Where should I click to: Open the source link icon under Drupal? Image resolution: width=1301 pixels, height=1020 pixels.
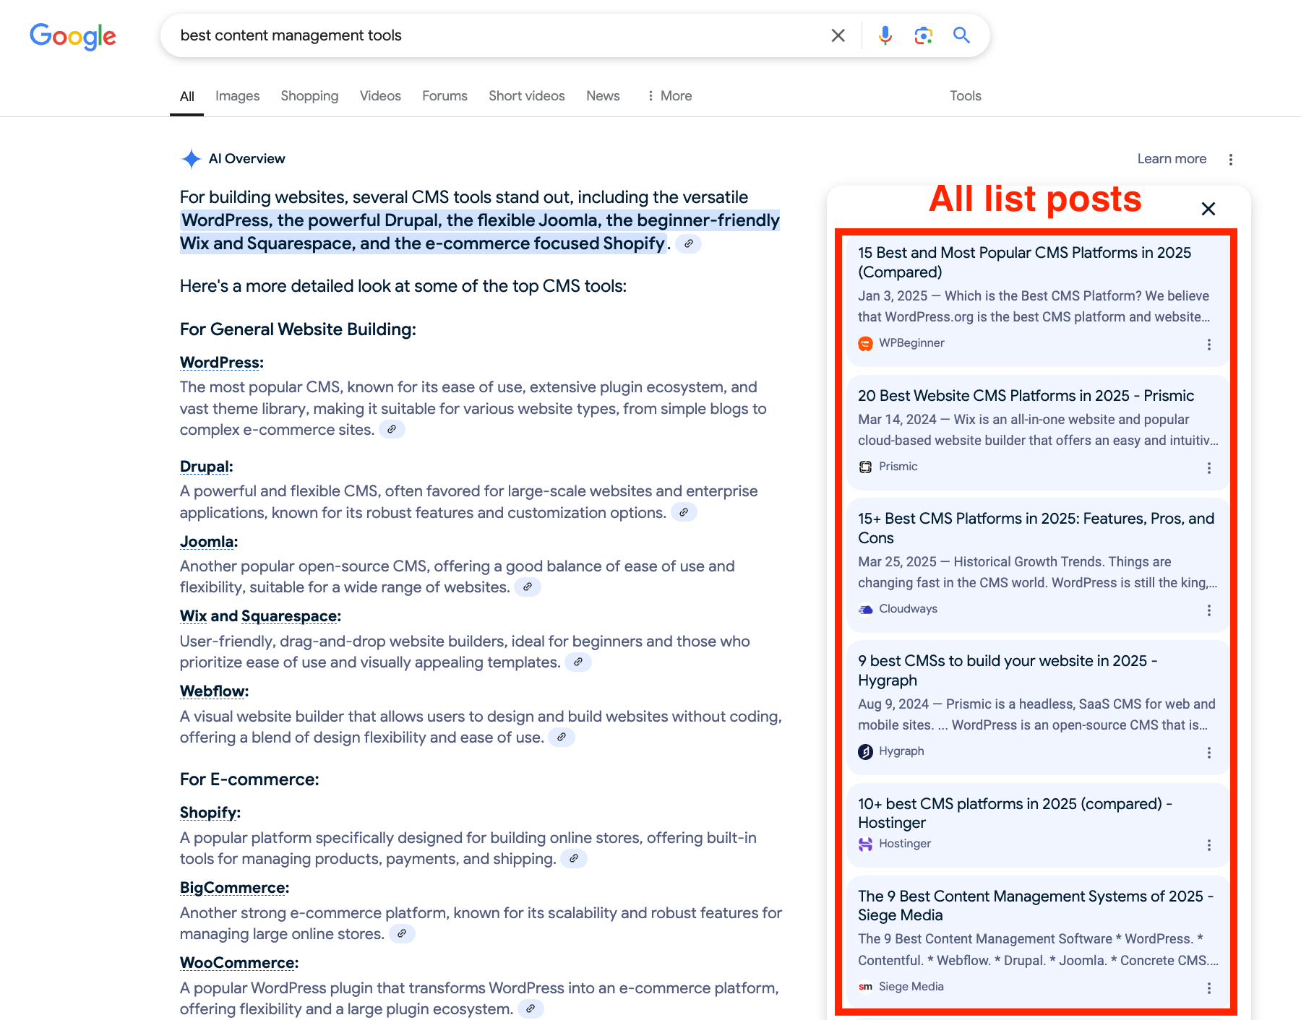(684, 512)
